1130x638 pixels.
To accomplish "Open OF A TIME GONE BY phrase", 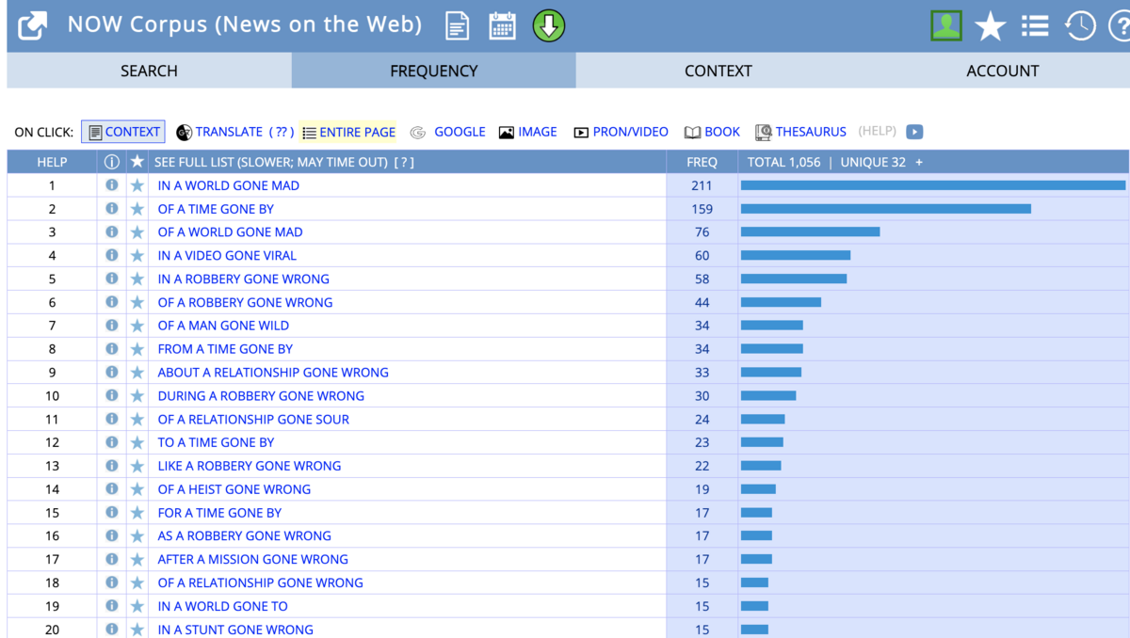I will pos(216,209).
